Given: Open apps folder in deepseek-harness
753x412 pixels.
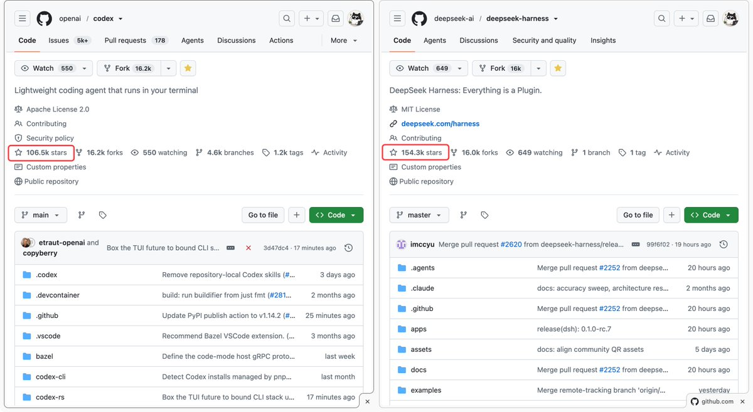Looking at the screenshot, I should tap(419, 329).
